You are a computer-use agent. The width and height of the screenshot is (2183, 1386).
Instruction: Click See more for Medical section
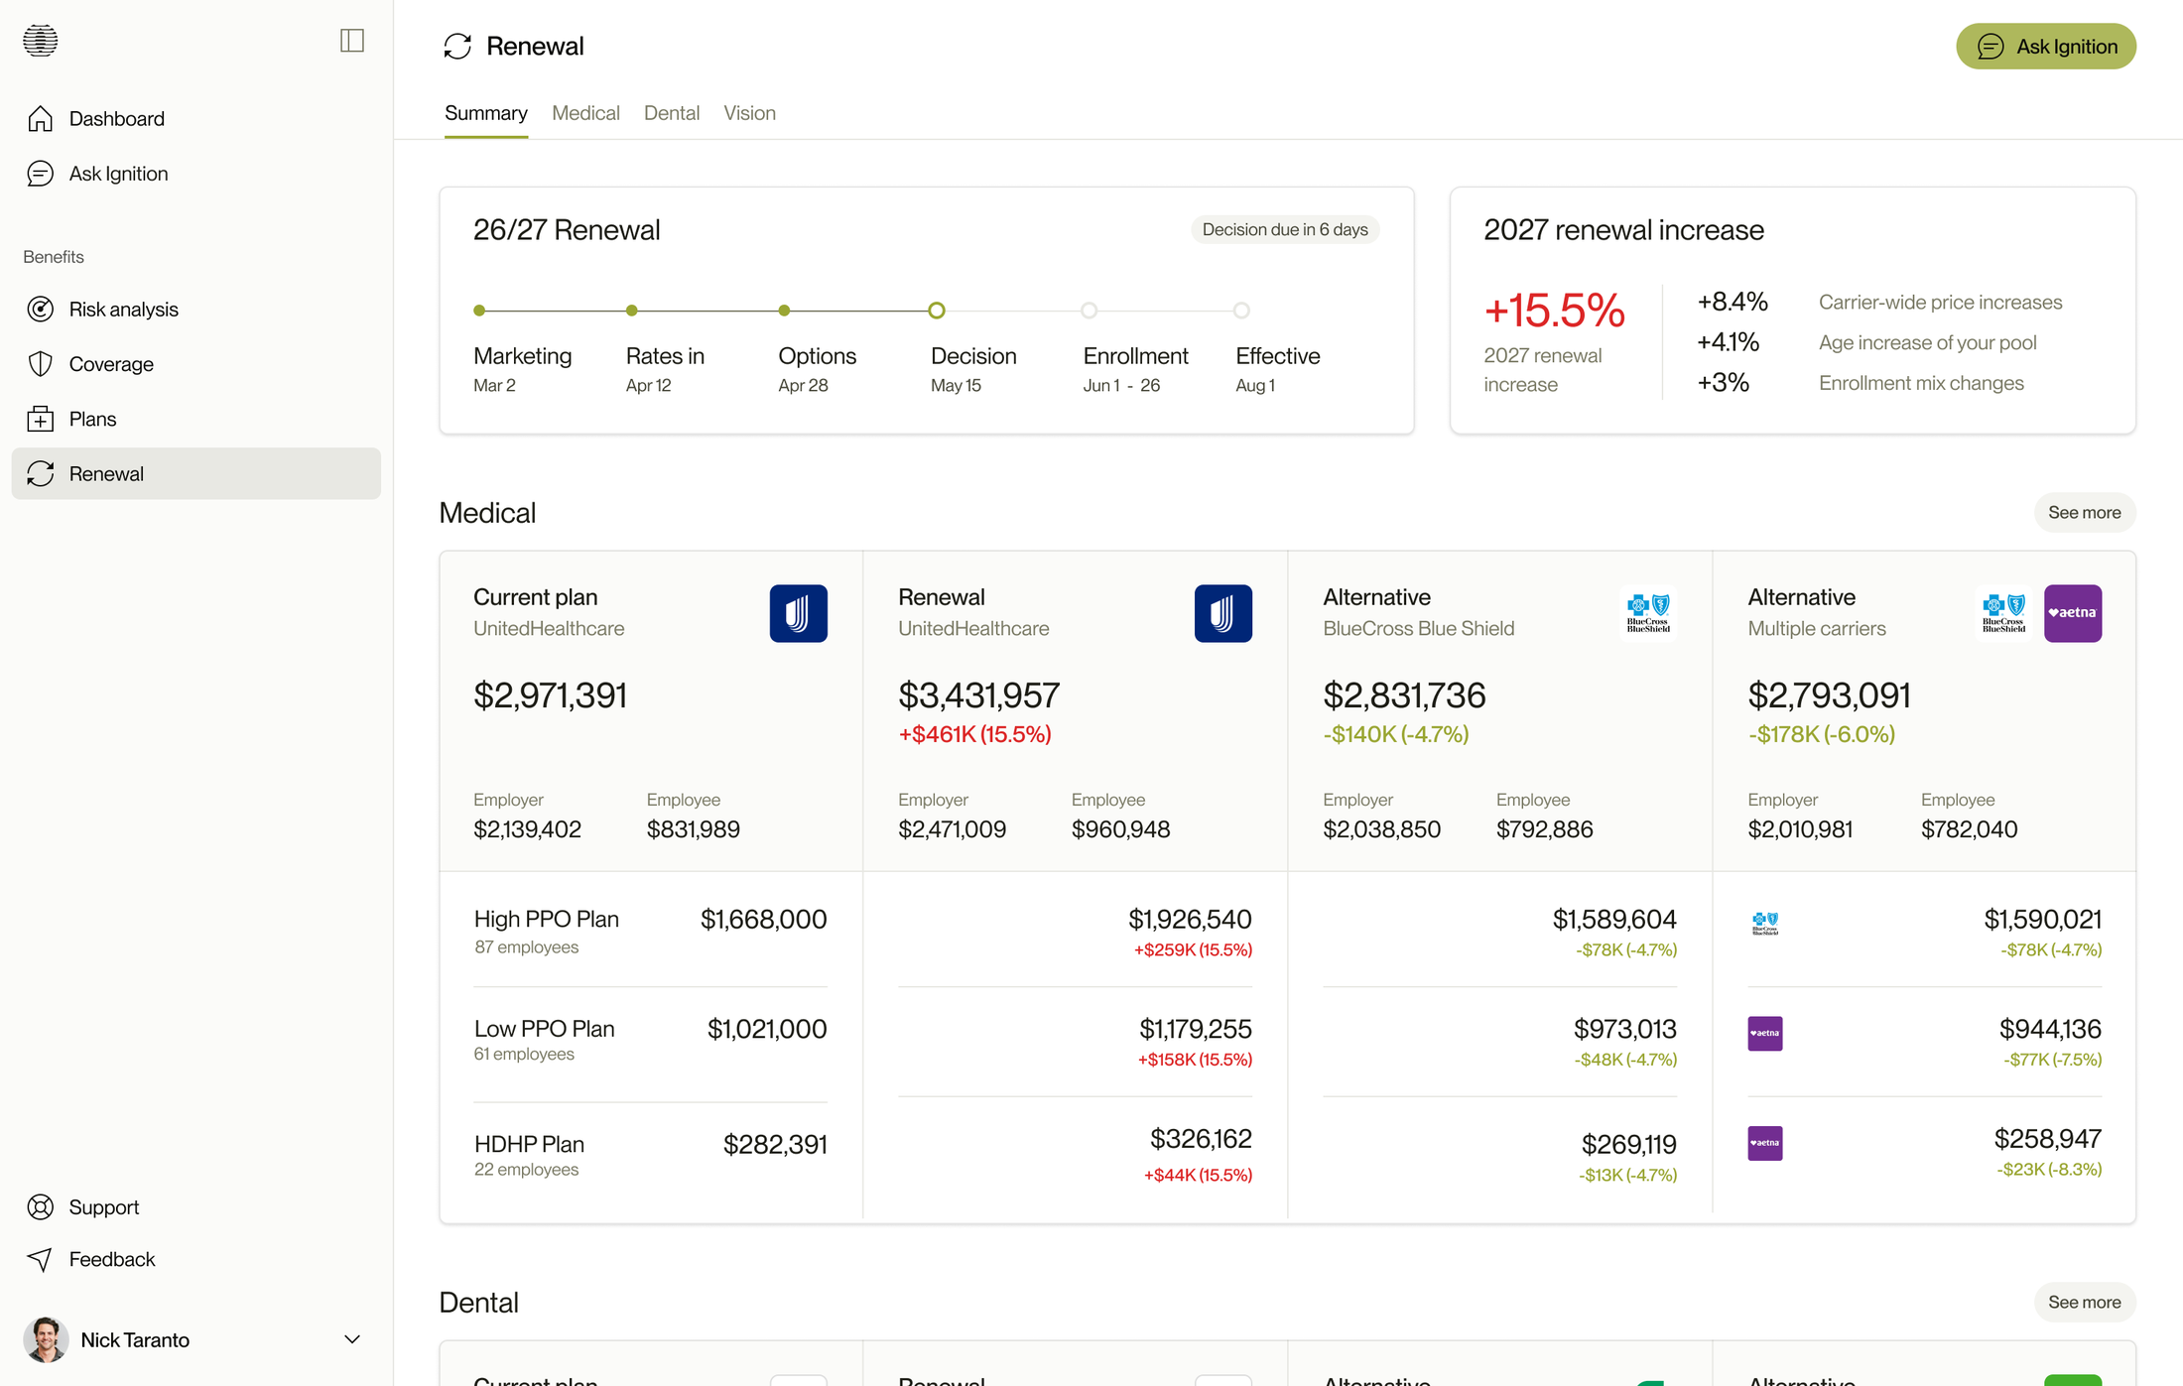point(2085,513)
